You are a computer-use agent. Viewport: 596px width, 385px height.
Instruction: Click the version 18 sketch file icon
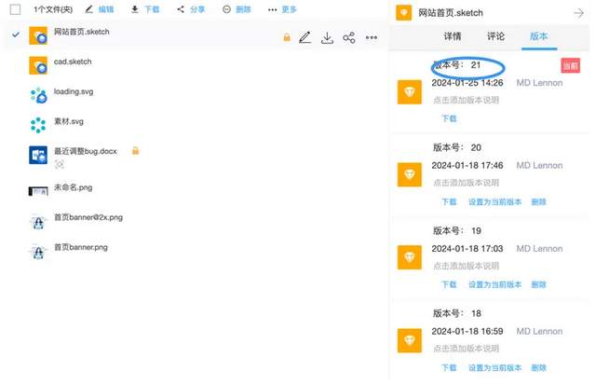pyautogui.click(x=410, y=340)
